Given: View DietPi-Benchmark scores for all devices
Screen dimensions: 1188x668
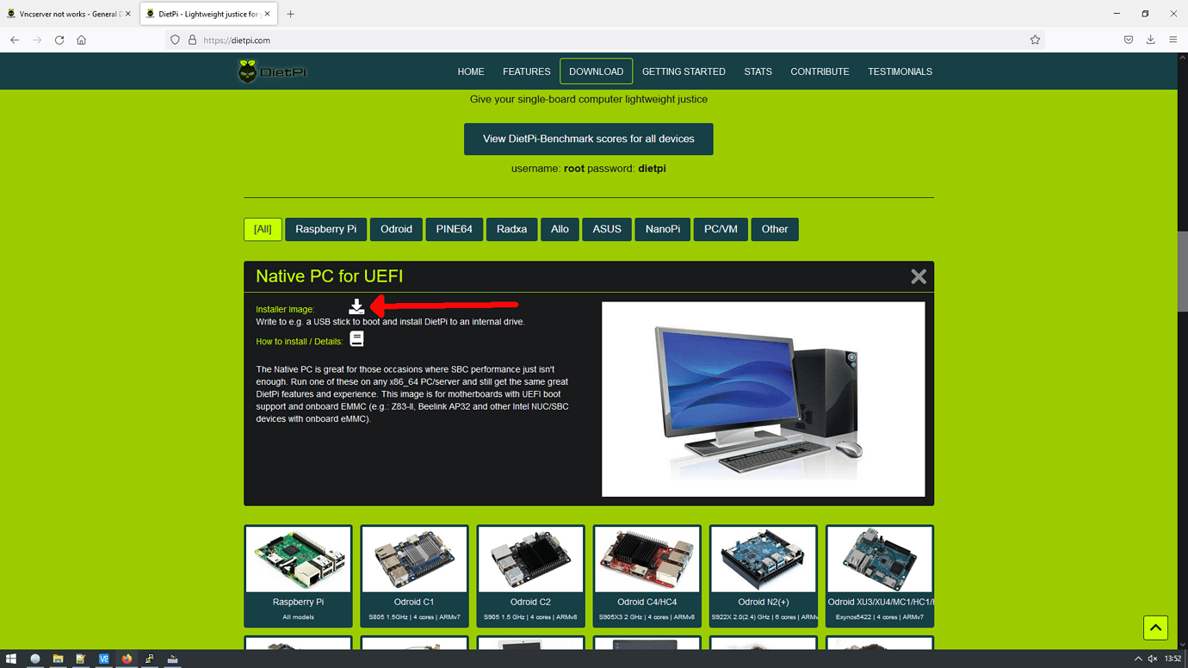Looking at the screenshot, I should [x=589, y=139].
